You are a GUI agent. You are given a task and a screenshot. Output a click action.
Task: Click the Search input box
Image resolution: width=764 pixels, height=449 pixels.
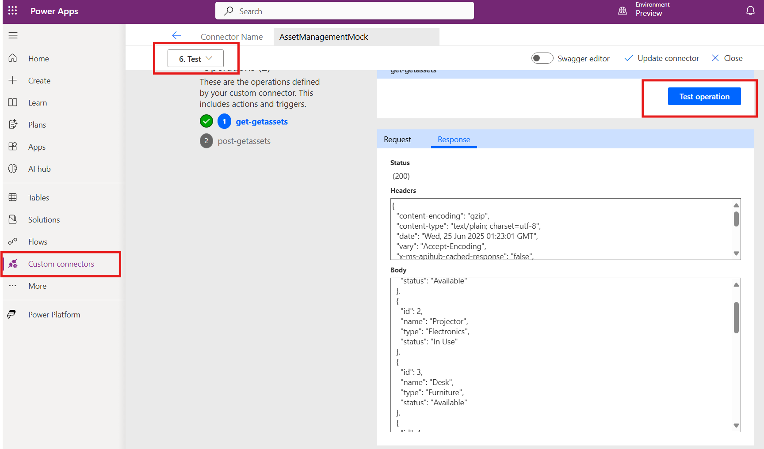344,11
